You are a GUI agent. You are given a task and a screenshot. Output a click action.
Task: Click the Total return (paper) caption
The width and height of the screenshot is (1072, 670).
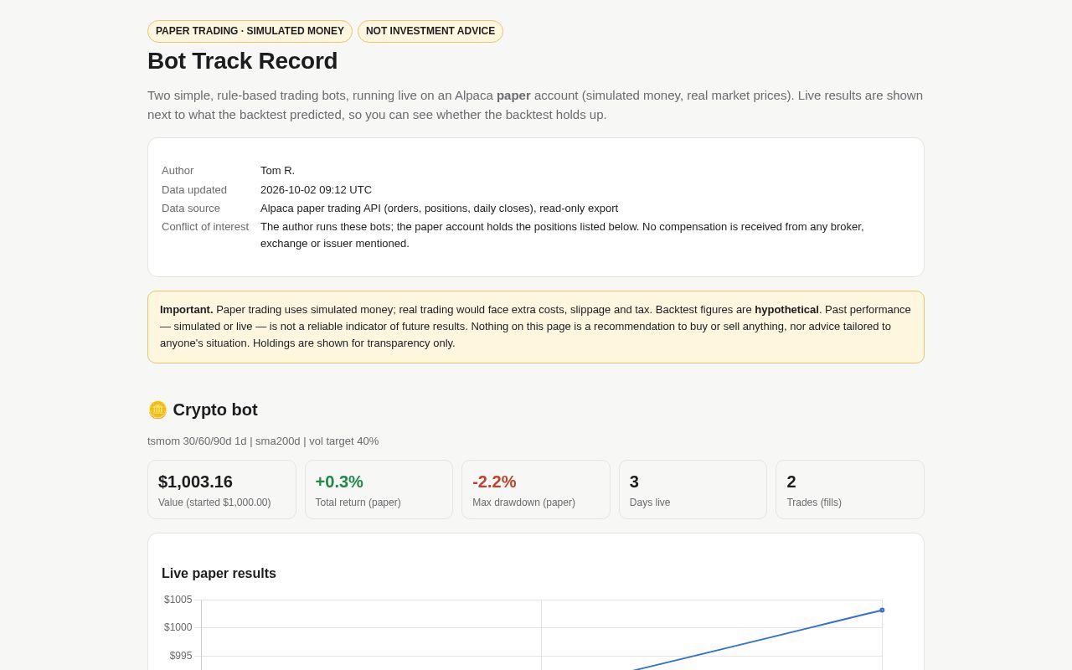tap(358, 502)
